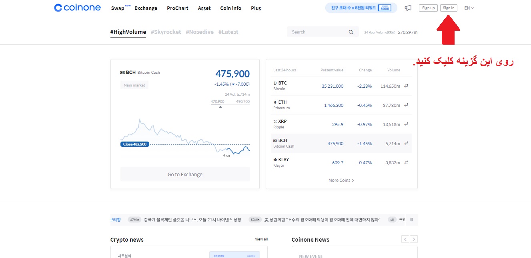Viewport: 531px width, 258px height.
Task: Click the Klaytn coin icon in table
Action: point(275,160)
